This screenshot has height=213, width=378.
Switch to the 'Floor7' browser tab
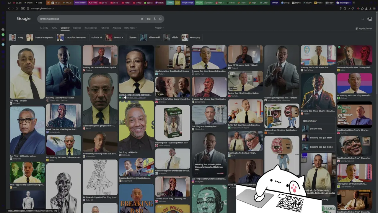coord(330,3)
